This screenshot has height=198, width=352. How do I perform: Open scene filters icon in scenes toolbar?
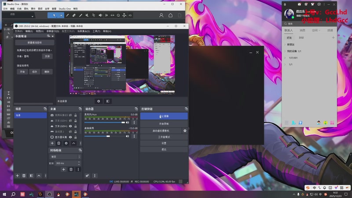(31, 176)
